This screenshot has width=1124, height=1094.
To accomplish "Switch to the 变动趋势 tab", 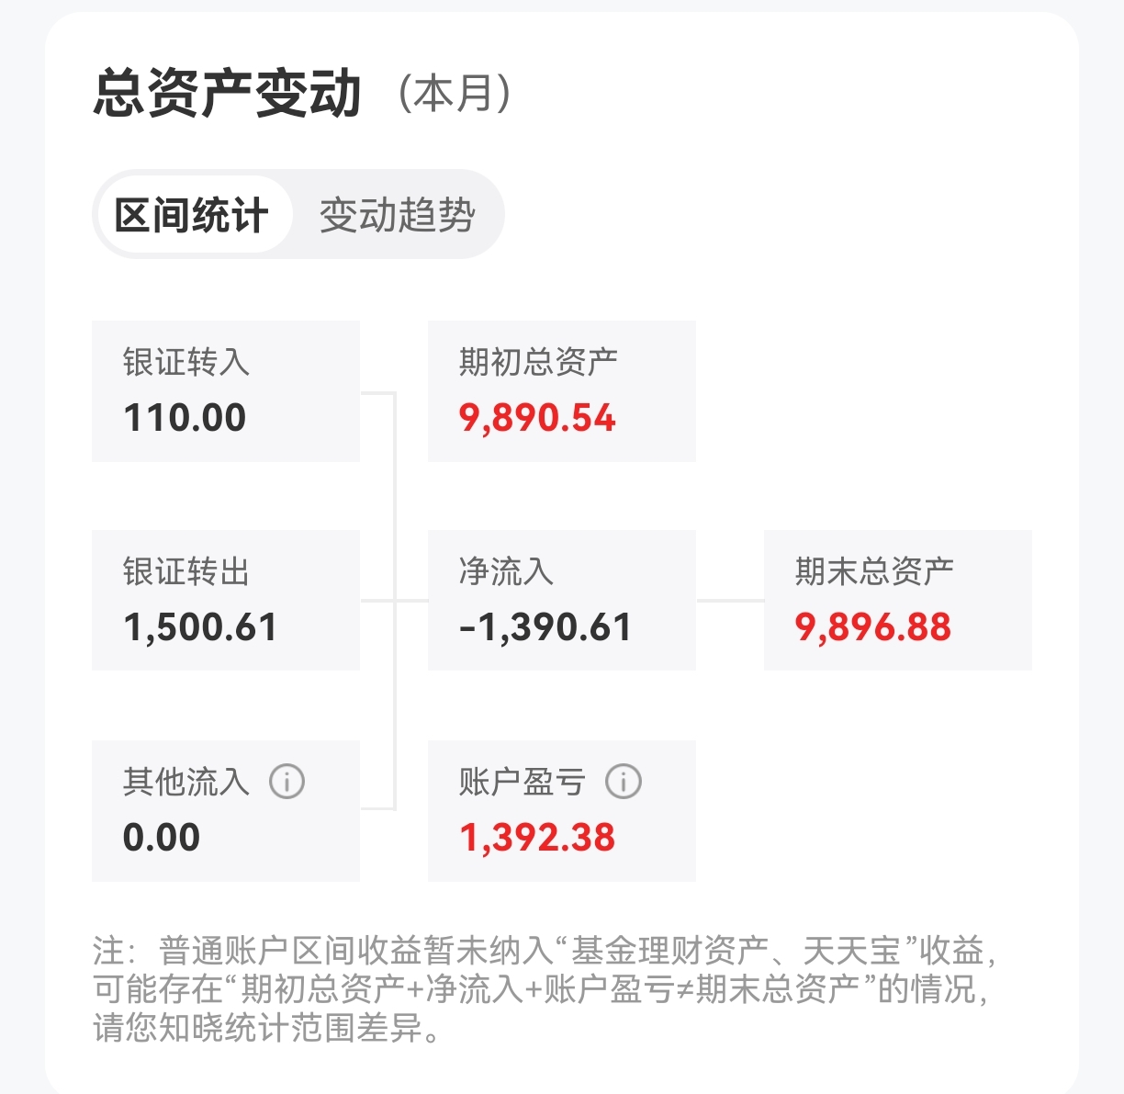I will click(x=397, y=215).
